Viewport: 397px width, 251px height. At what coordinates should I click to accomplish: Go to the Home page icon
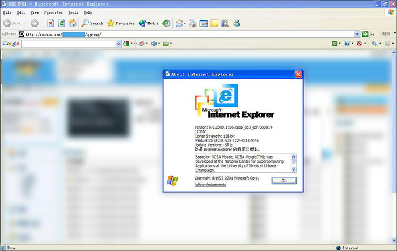[72, 23]
